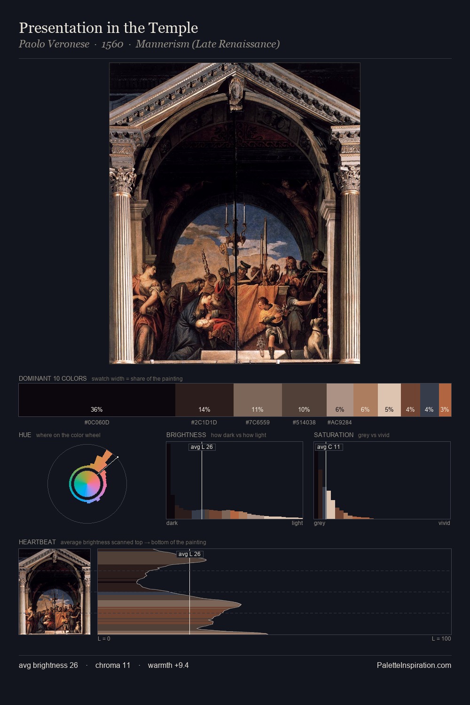Click the year 1560
470x705 pixels.
tap(112, 44)
